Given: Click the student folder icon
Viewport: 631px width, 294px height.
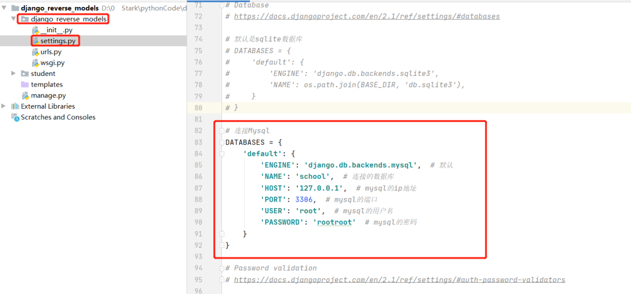Looking at the screenshot, I should [x=25, y=74].
